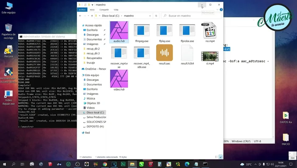Select the si.mp4 video thumbnail

click(210, 56)
